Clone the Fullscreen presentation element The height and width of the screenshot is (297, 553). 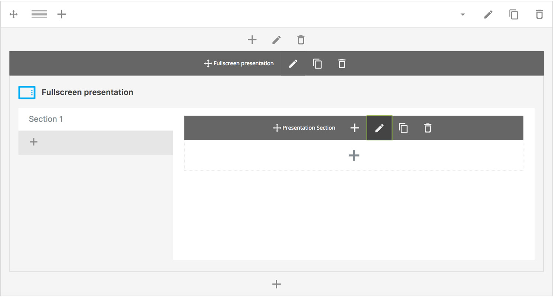[317, 64]
